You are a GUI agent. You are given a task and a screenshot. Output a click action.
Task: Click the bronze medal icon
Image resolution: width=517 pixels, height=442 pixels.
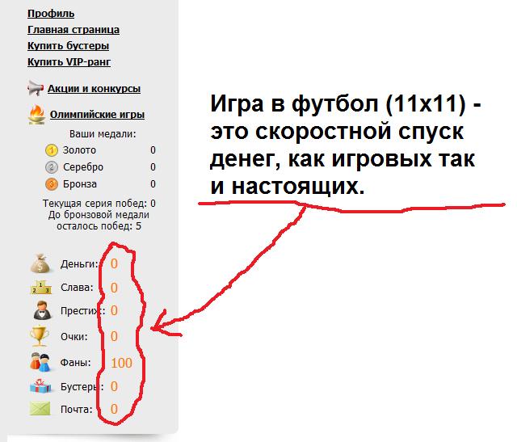click(52, 184)
